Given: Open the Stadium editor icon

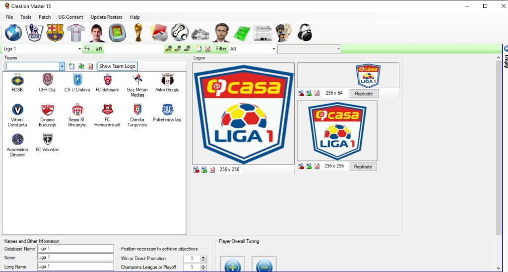Looking at the screenshot, I should pyautogui.click(x=118, y=33).
